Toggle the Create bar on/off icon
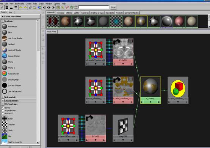The height and width of the screenshot is (148, 210). coord(2,8)
